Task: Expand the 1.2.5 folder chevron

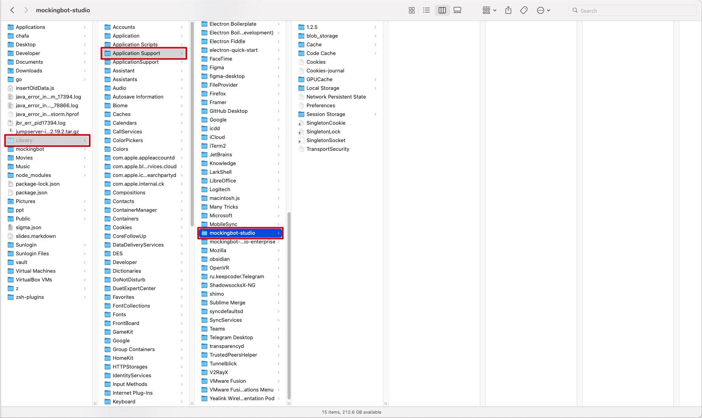Action: [x=375, y=27]
